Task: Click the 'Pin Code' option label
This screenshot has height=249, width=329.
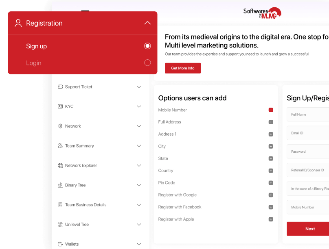Action: point(167,183)
